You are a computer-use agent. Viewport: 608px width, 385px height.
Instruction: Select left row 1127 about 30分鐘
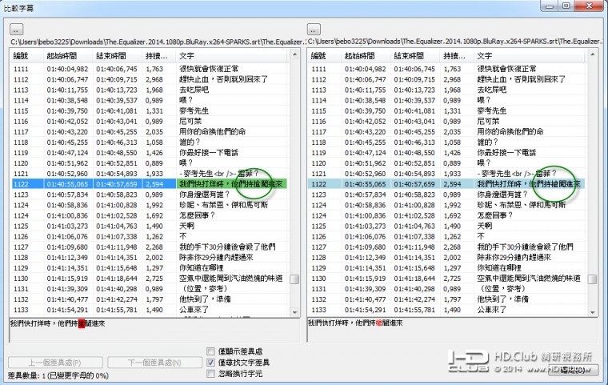[150, 247]
